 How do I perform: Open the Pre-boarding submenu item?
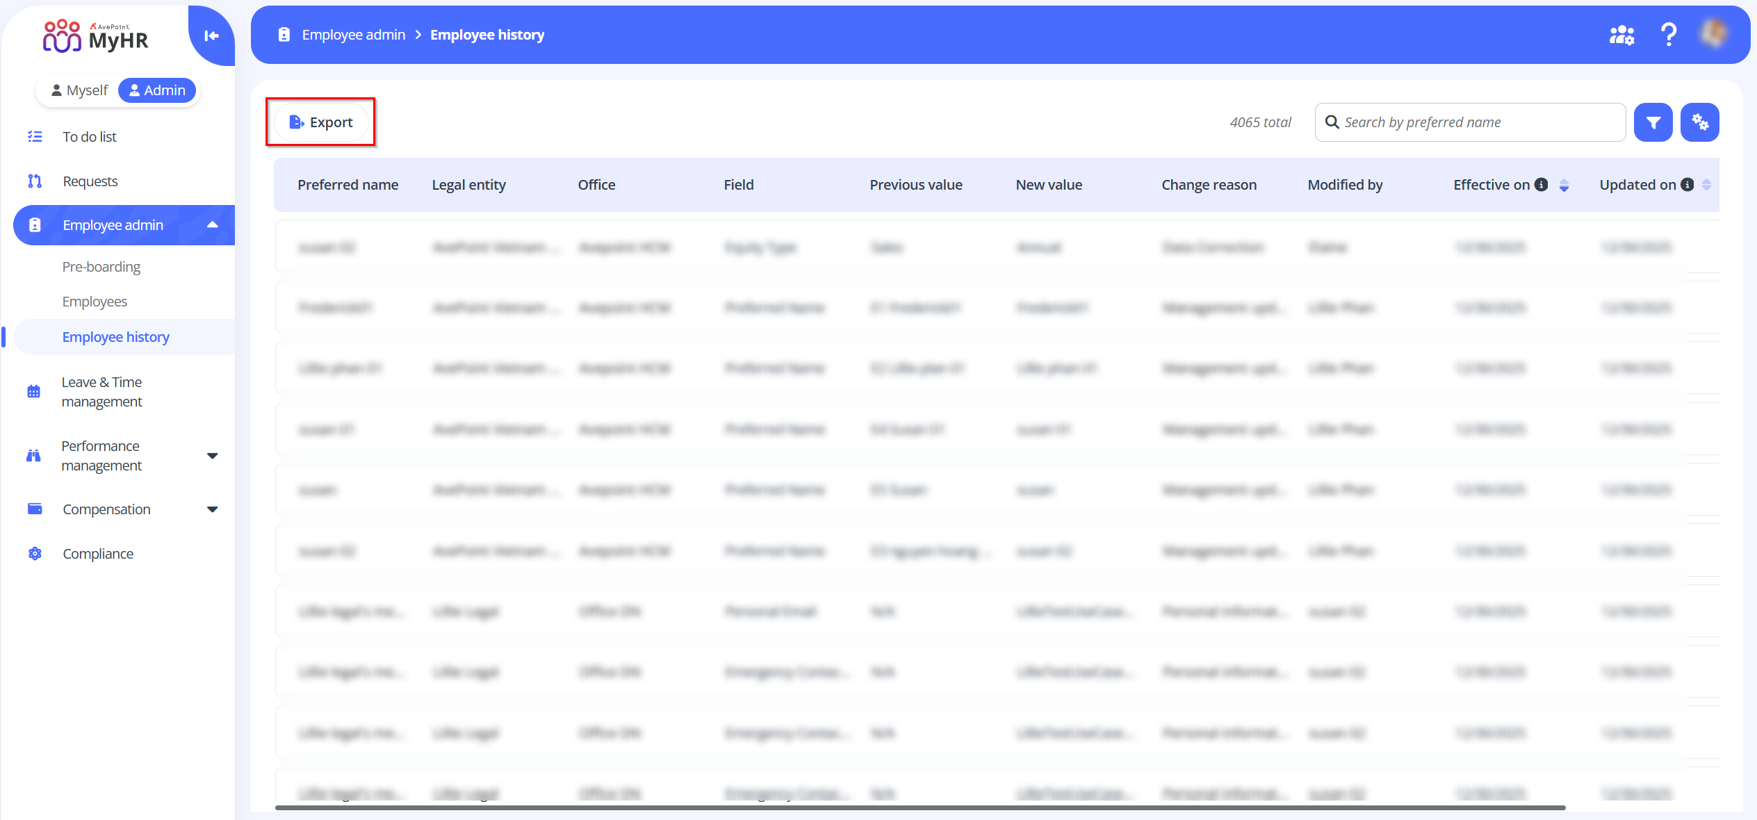[101, 267]
